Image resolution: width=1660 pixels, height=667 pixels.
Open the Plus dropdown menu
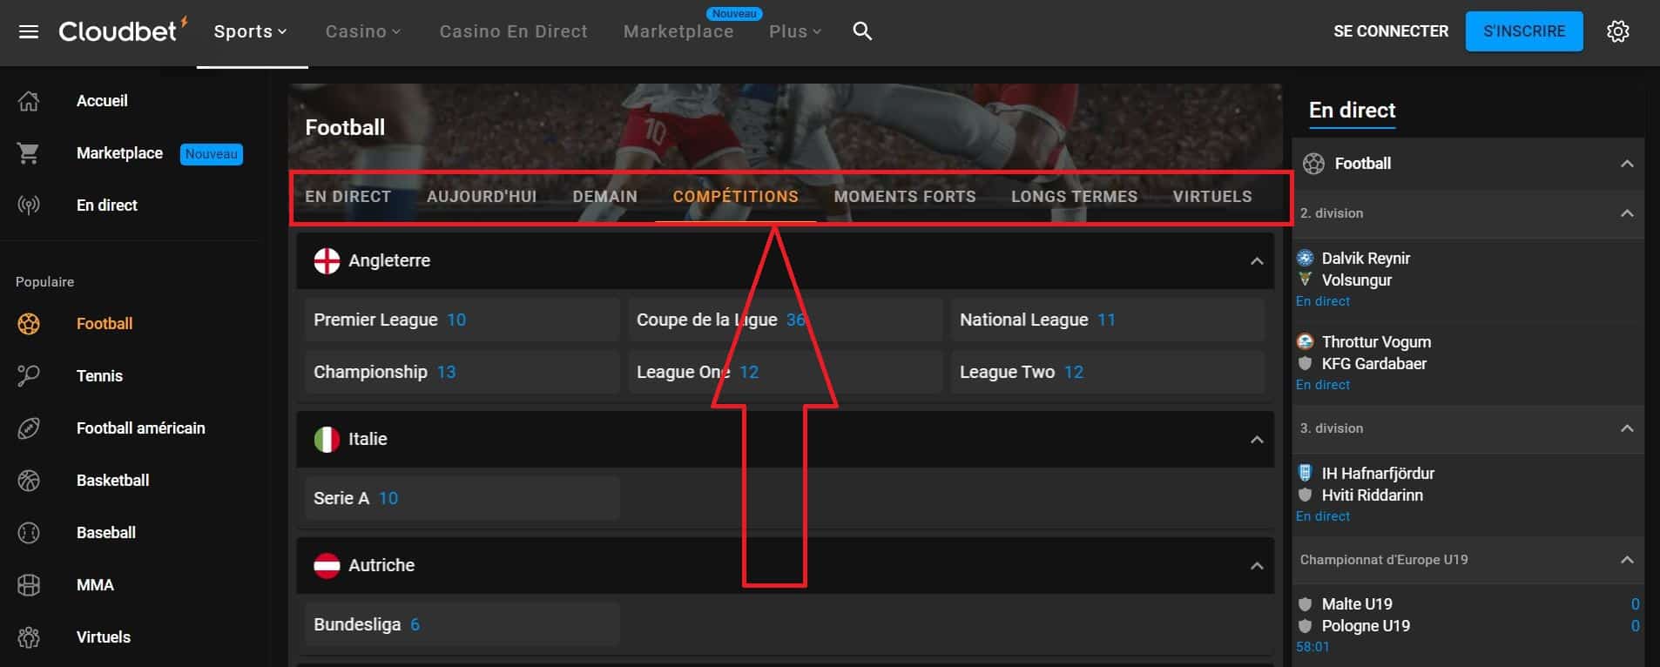click(x=795, y=31)
